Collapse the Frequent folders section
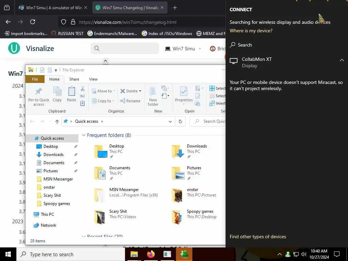 click(84, 135)
